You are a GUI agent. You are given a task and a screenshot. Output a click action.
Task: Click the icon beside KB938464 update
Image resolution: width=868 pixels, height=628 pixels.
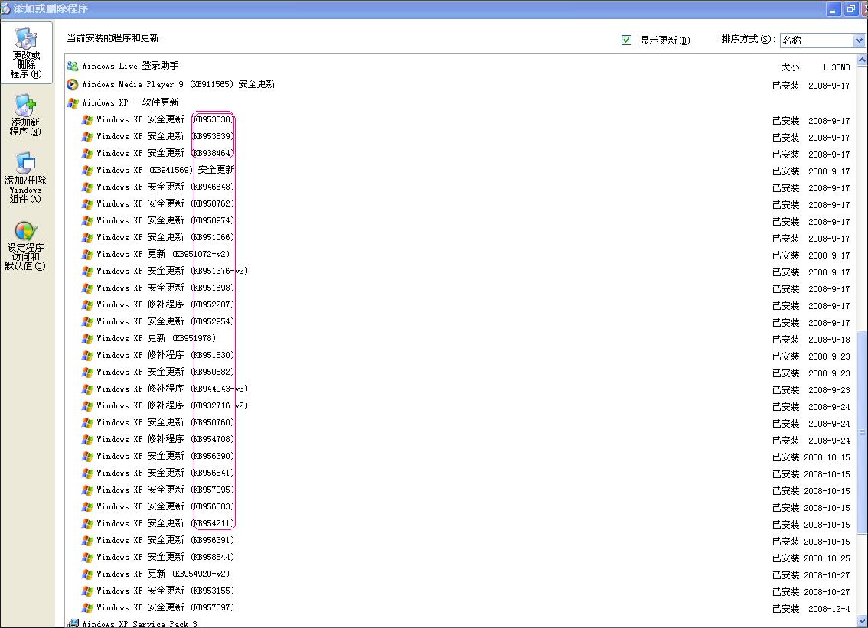(87, 153)
